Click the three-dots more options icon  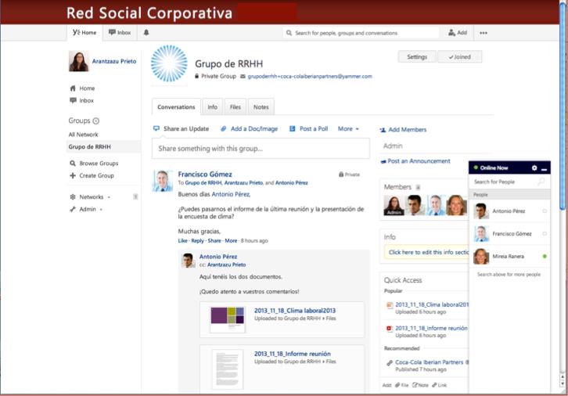click(484, 33)
